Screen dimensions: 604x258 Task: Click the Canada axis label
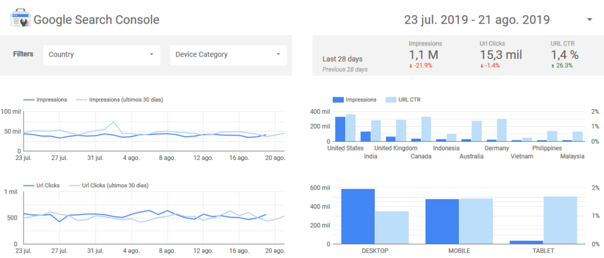point(421,156)
